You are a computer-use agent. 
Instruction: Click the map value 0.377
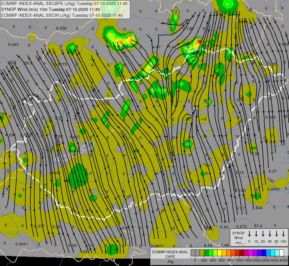click(39, 226)
